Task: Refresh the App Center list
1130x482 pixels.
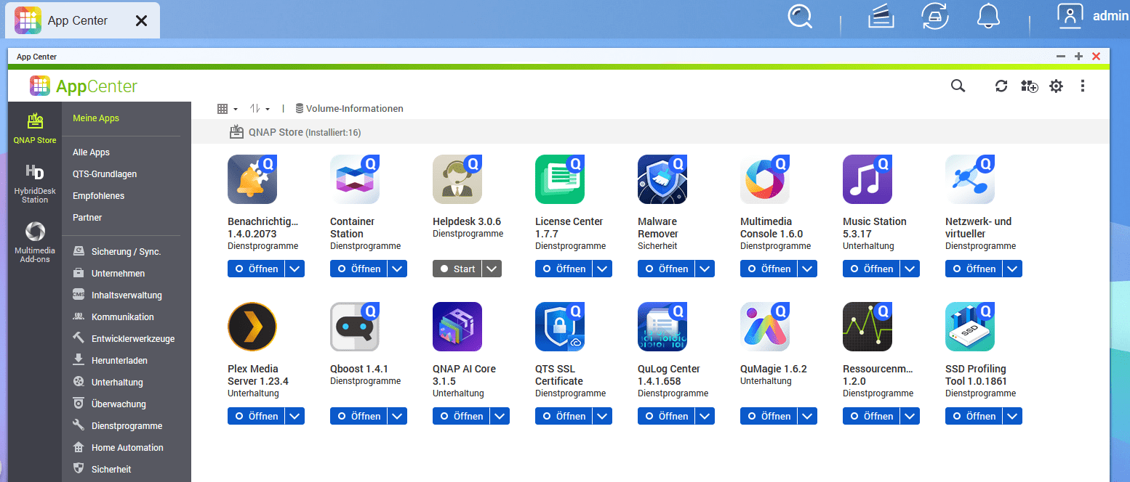Action: (1001, 86)
